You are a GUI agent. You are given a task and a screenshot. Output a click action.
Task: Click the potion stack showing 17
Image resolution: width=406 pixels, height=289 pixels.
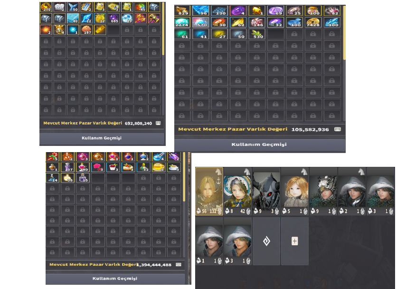coord(67,167)
